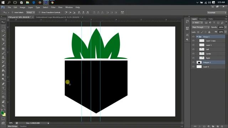This screenshot has width=228, height=128.
Task: Open the Essentials workspace dropdown
Action: point(217,13)
